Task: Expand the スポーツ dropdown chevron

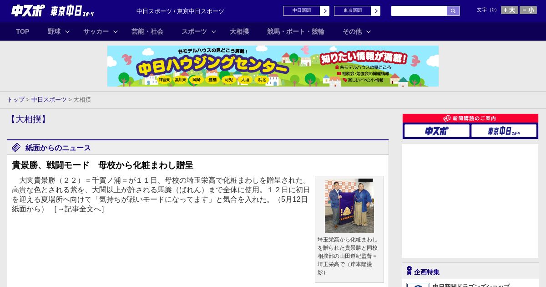Action: [x=214, y=31]
